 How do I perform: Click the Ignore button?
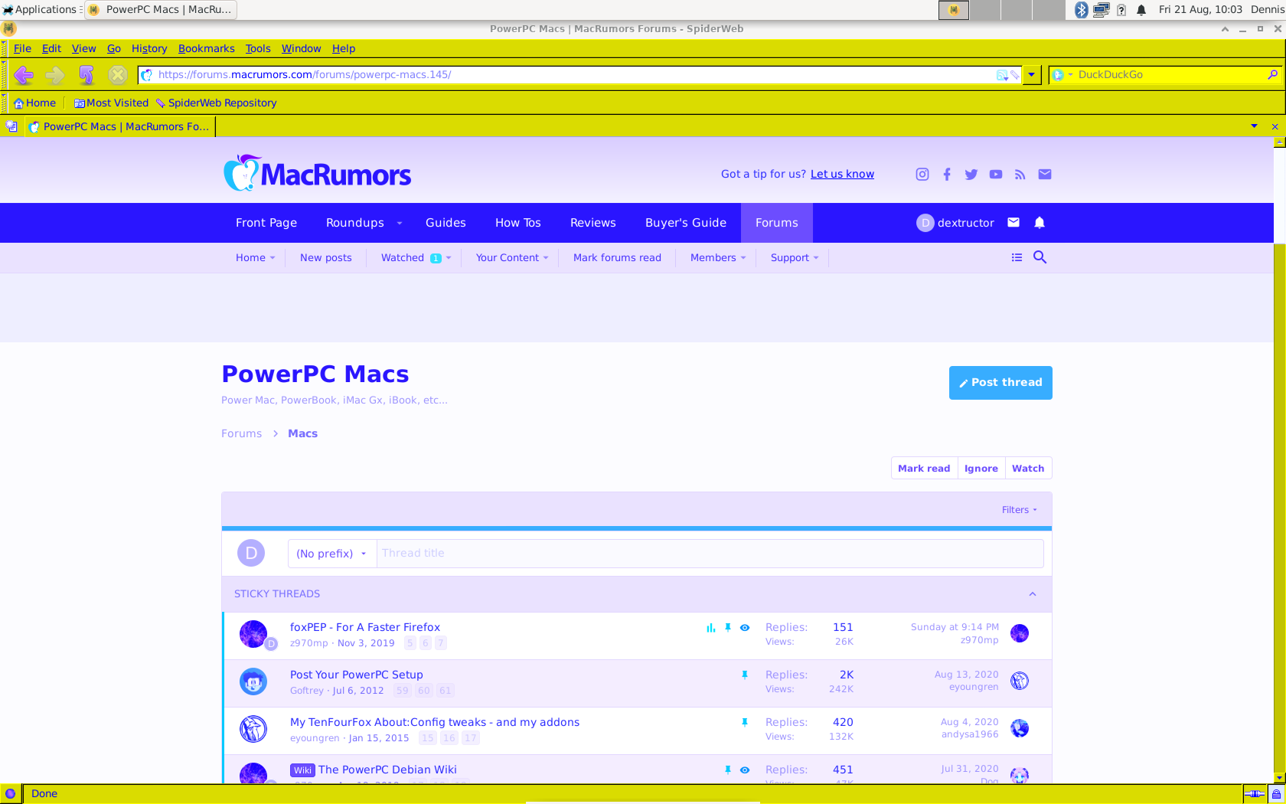pos(981,469)
